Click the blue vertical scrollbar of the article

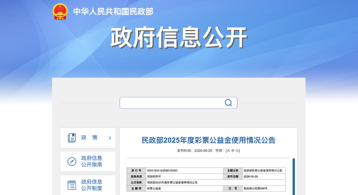294,176
